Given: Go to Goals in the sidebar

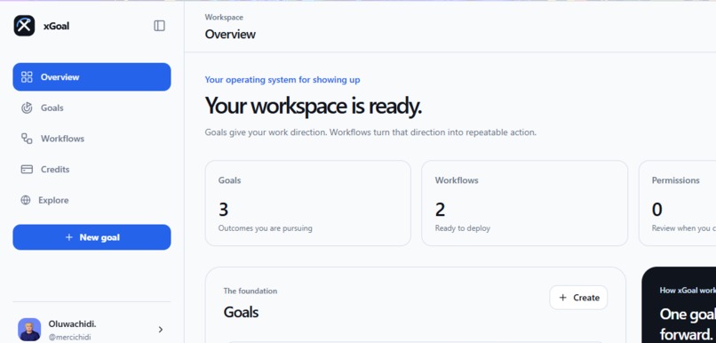Looking at the screenshot, I should point(91,108).
